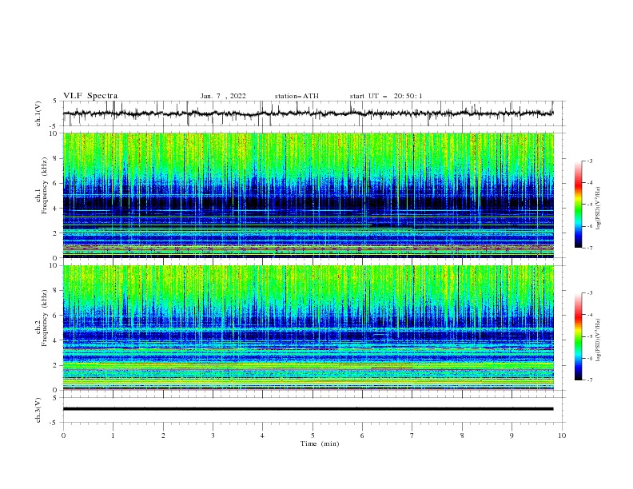
Task: Click the ch.1 spectrogram color scale bar
Action: coord(579,205)
